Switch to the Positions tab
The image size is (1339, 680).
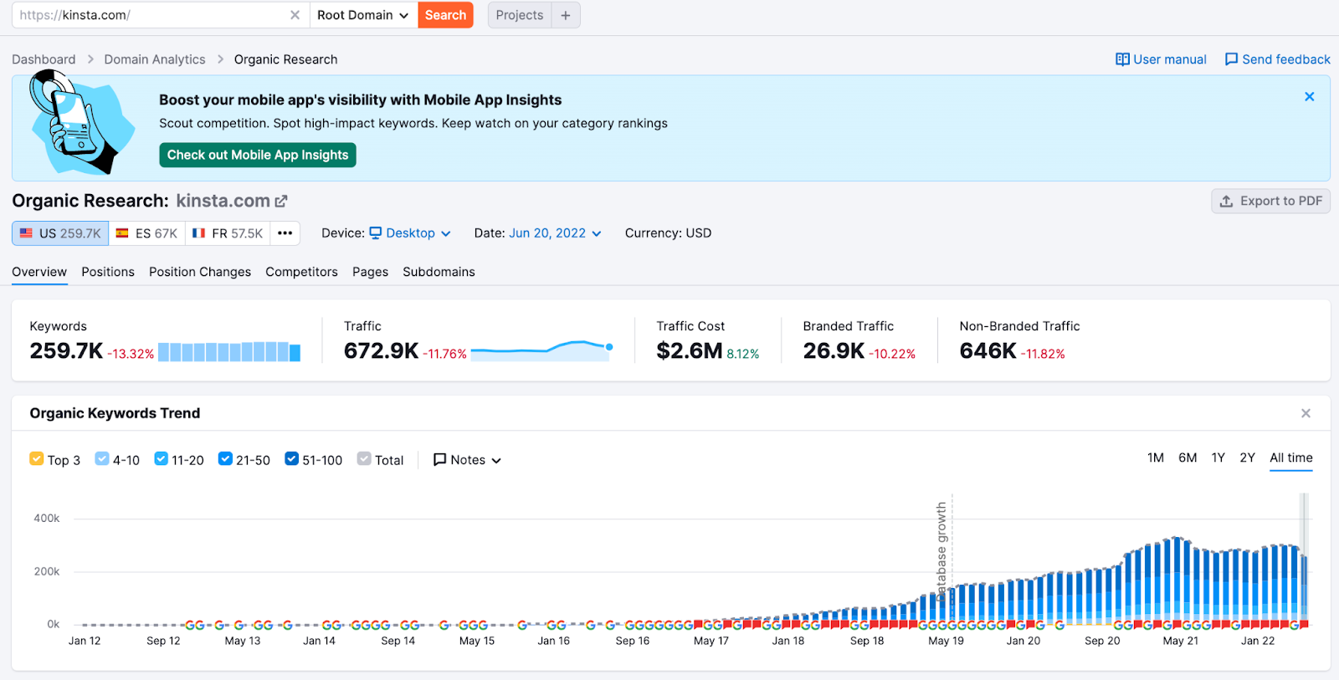pyautogui.click(x=108, y=272)
